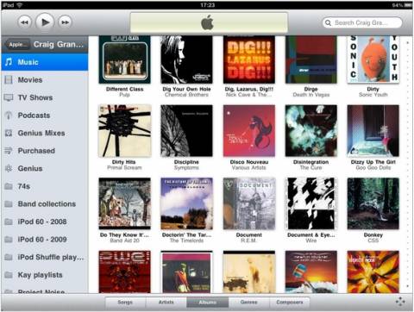
Task: Tap the fullscreen arrows icon at bottom right
Action: click(400, 302)
